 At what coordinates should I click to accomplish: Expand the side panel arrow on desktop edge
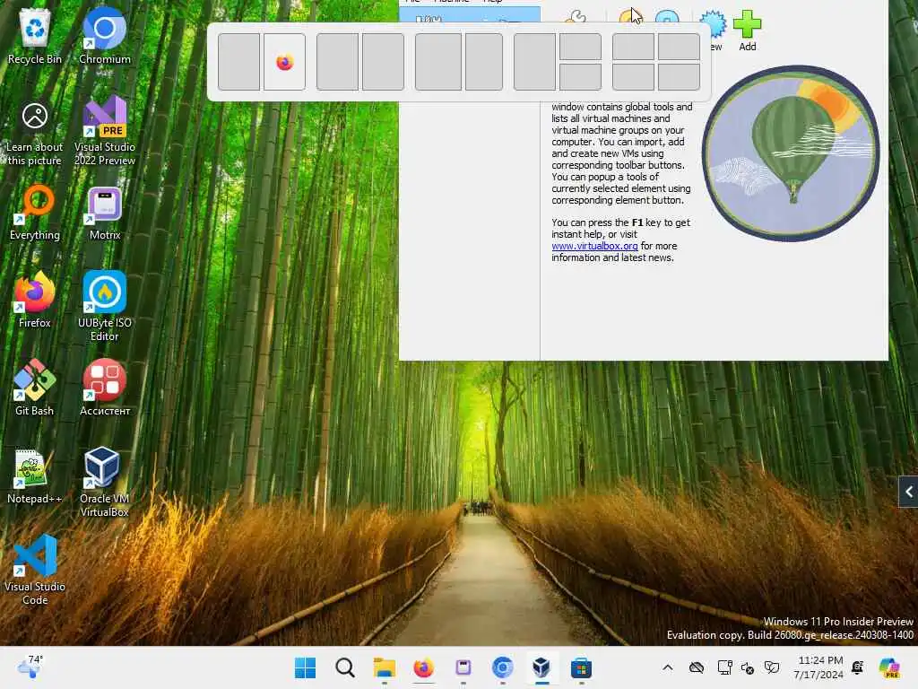[x=908, y=492]
